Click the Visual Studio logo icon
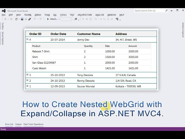Image resolution: width=185 pixels, height=139 pixels. click(x=4, y=11)
